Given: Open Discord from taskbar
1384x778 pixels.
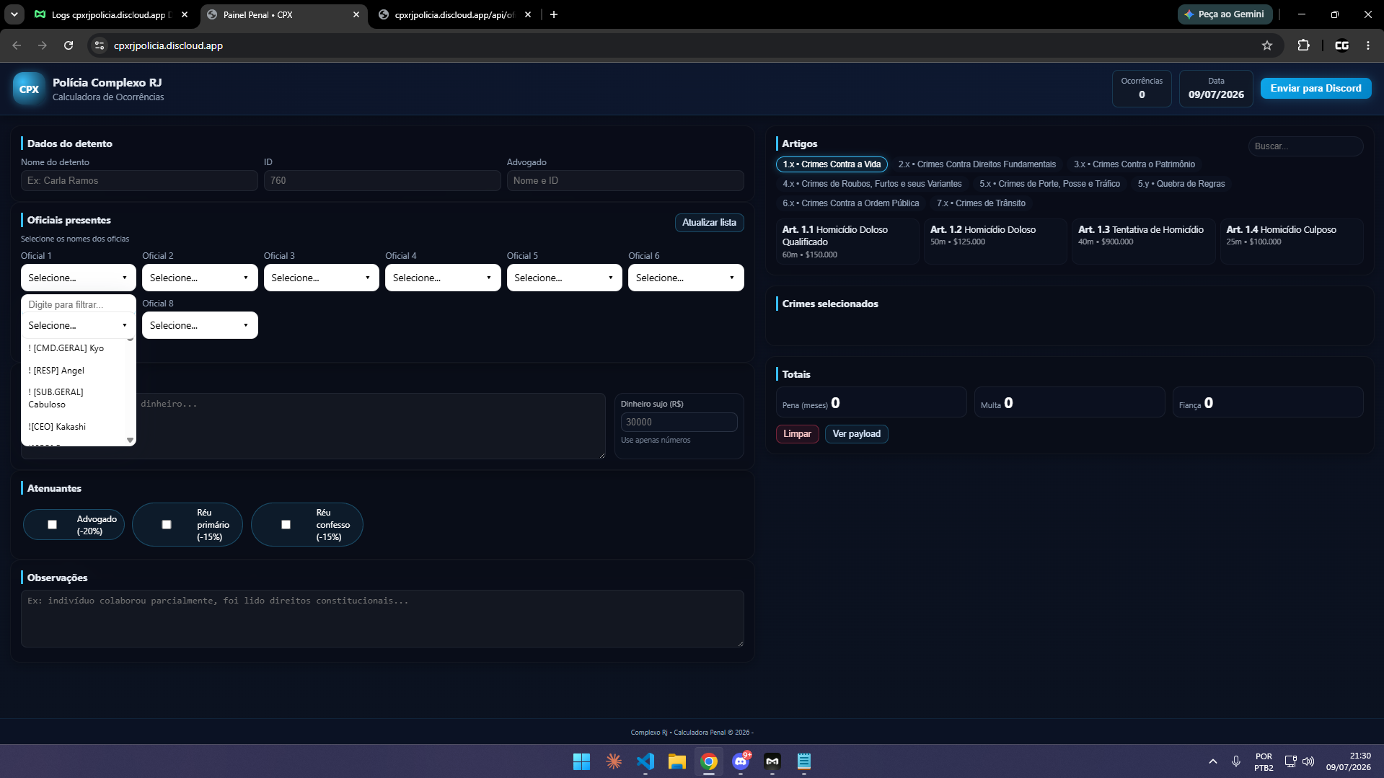Looking at the screenshot, I should coord(741,761).
